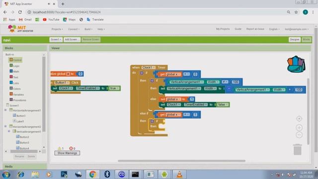This screenshot has width=318, height=179.
Task: Collapse VerticalArrangement1 tree node
Action: (x=9, y=131)
